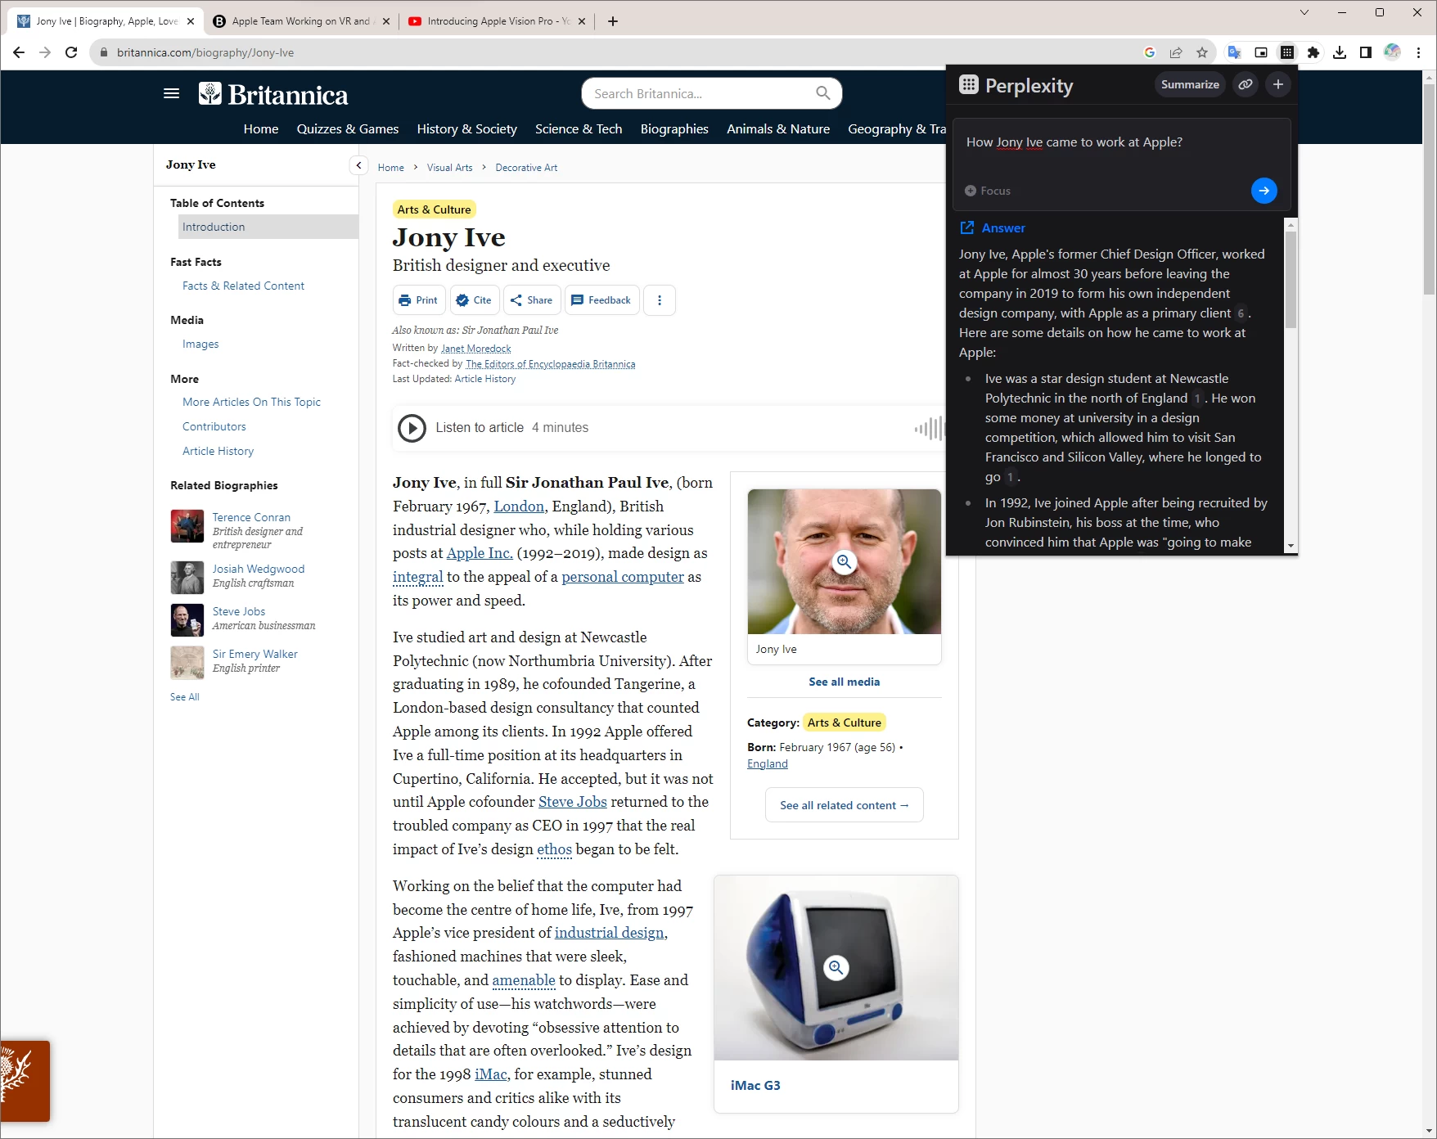The width and height of the screenshot is (1437, 1139).
Task: Open the See all media link
Action: pyautogui.click(x=845, y=682)
